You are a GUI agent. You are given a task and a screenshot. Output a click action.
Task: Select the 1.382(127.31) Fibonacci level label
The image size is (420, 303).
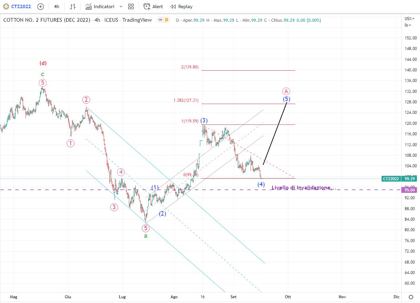click(x=186, y=100)
